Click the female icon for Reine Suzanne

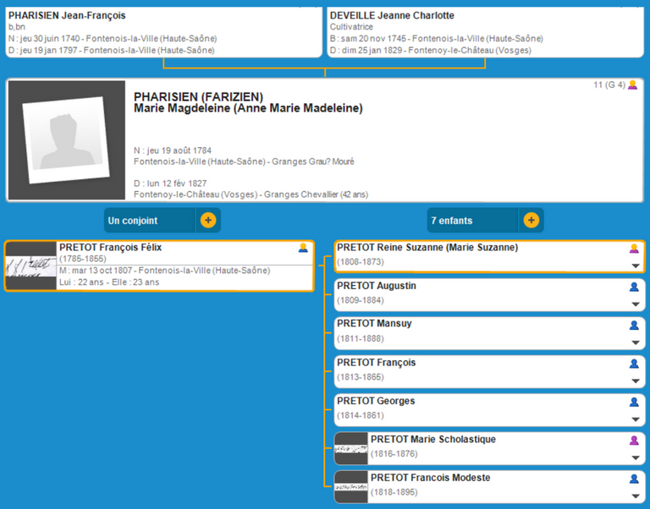(634, 249)
